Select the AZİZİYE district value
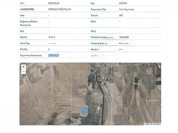178x133 pixels. pos(123,3)
